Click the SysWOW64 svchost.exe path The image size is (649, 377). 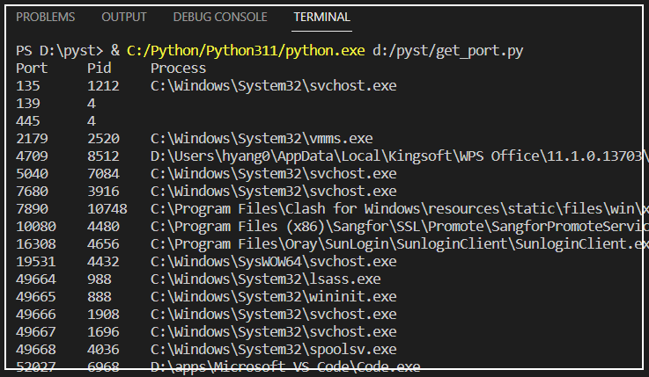[x=273, y=262]
